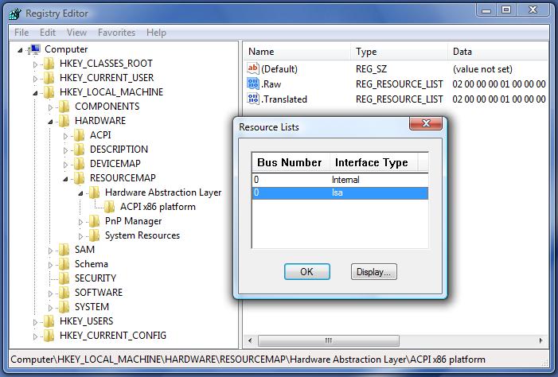Select the .Raw value name
The width and height of the screenshot is (558, 377).
pyautogui.click(x=271, y=84)
